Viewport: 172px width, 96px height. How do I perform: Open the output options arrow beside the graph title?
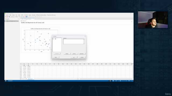[132, 22]
